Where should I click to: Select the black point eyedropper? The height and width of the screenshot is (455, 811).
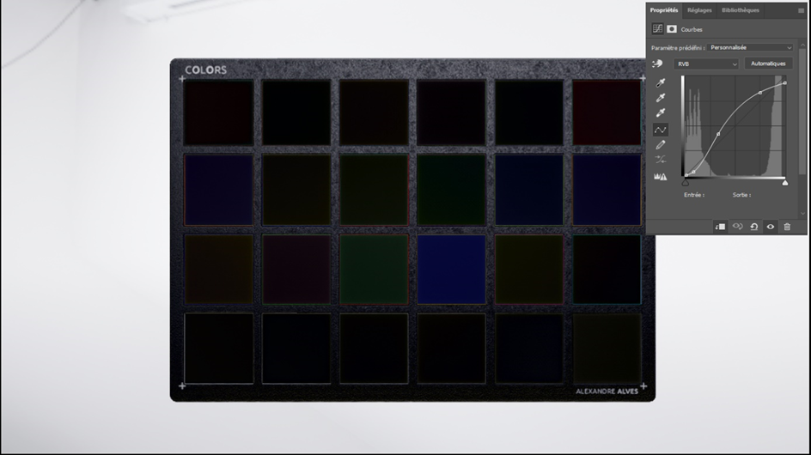tap(661, 82)
